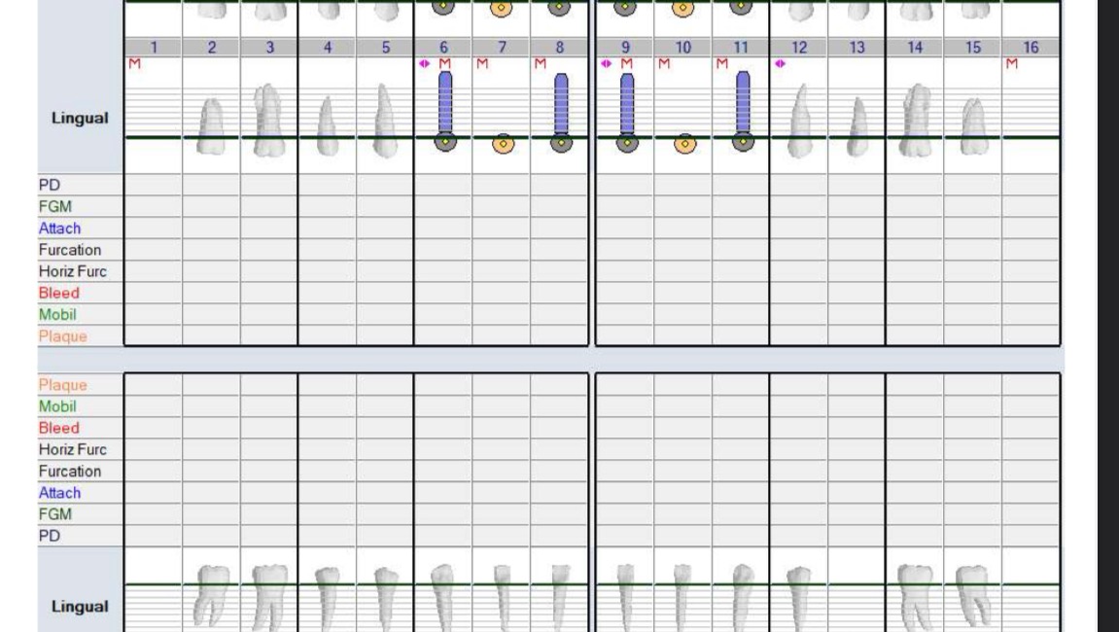Click the Furcation label in upper arch chart
The width and height of the screenshot is (1119, 632).
point(70,250)
